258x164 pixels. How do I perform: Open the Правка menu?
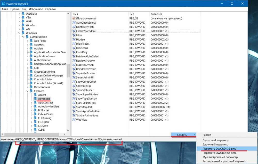15,9
